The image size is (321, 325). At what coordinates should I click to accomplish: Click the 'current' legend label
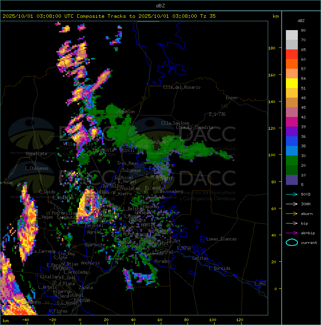[309, 243]
